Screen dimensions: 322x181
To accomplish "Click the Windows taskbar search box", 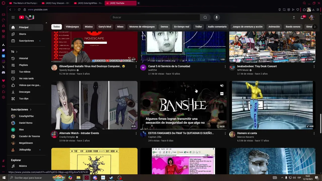I will point(37,178).
